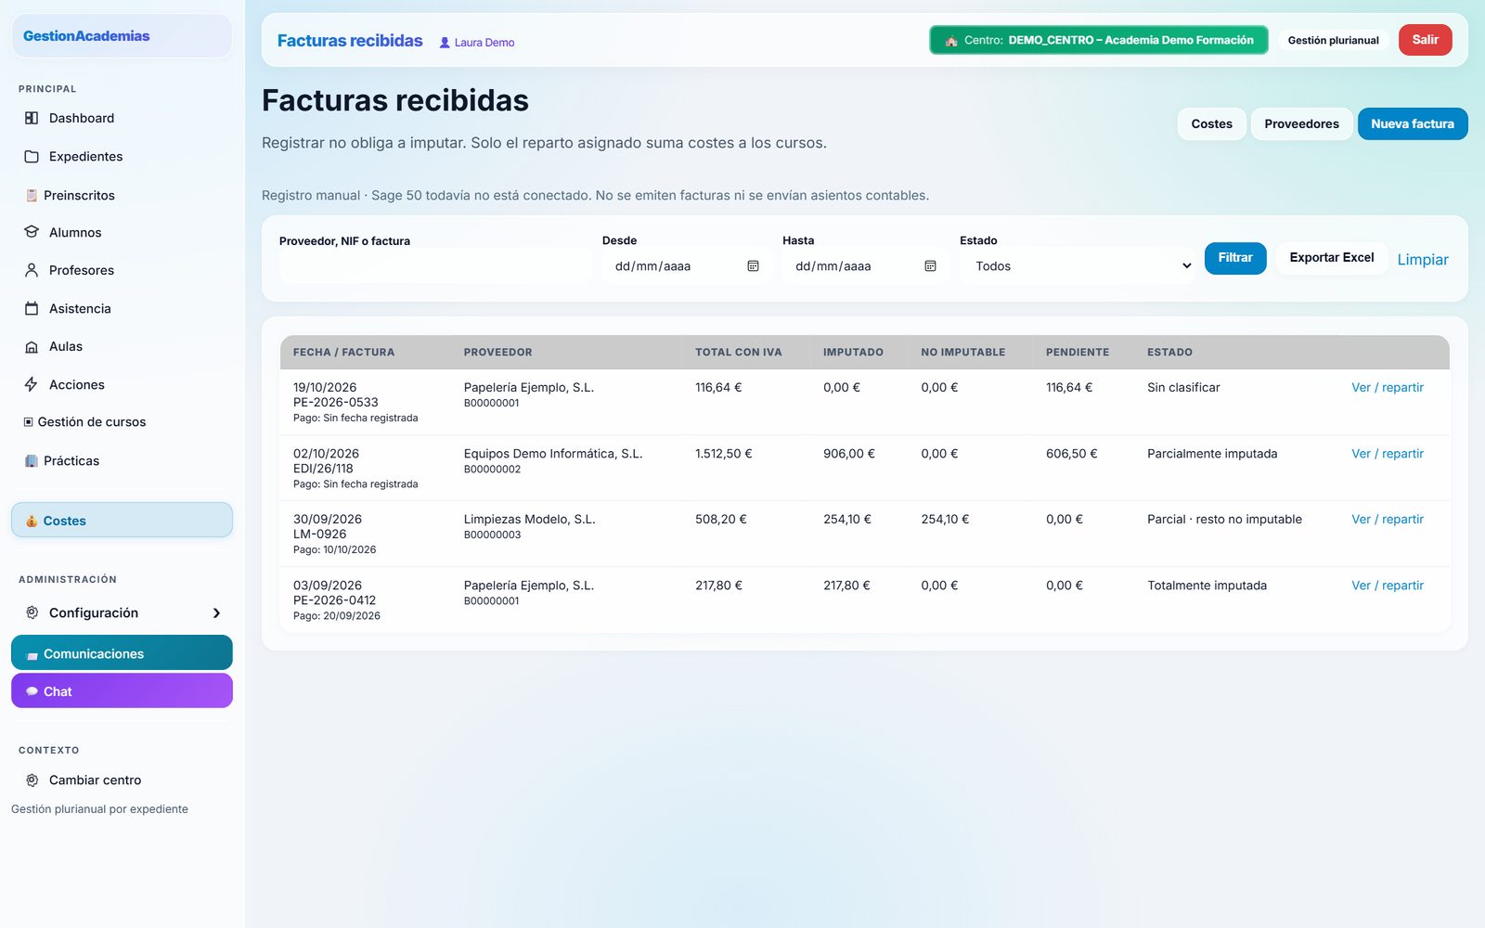1485x928 pixels.
Task: Click the Filtrar button
Action: click(1235, 257)
